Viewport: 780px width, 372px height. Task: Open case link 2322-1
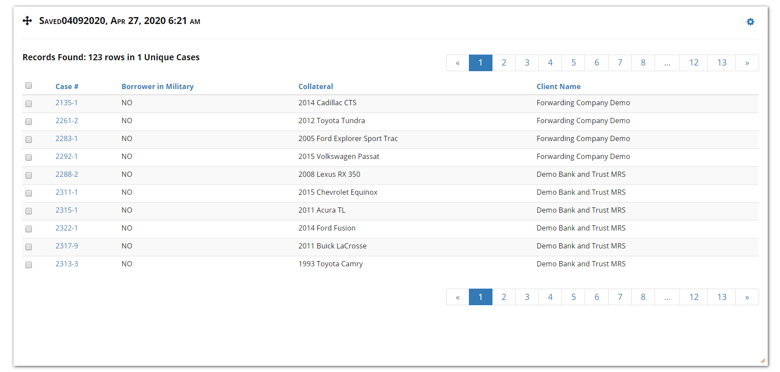66,228
